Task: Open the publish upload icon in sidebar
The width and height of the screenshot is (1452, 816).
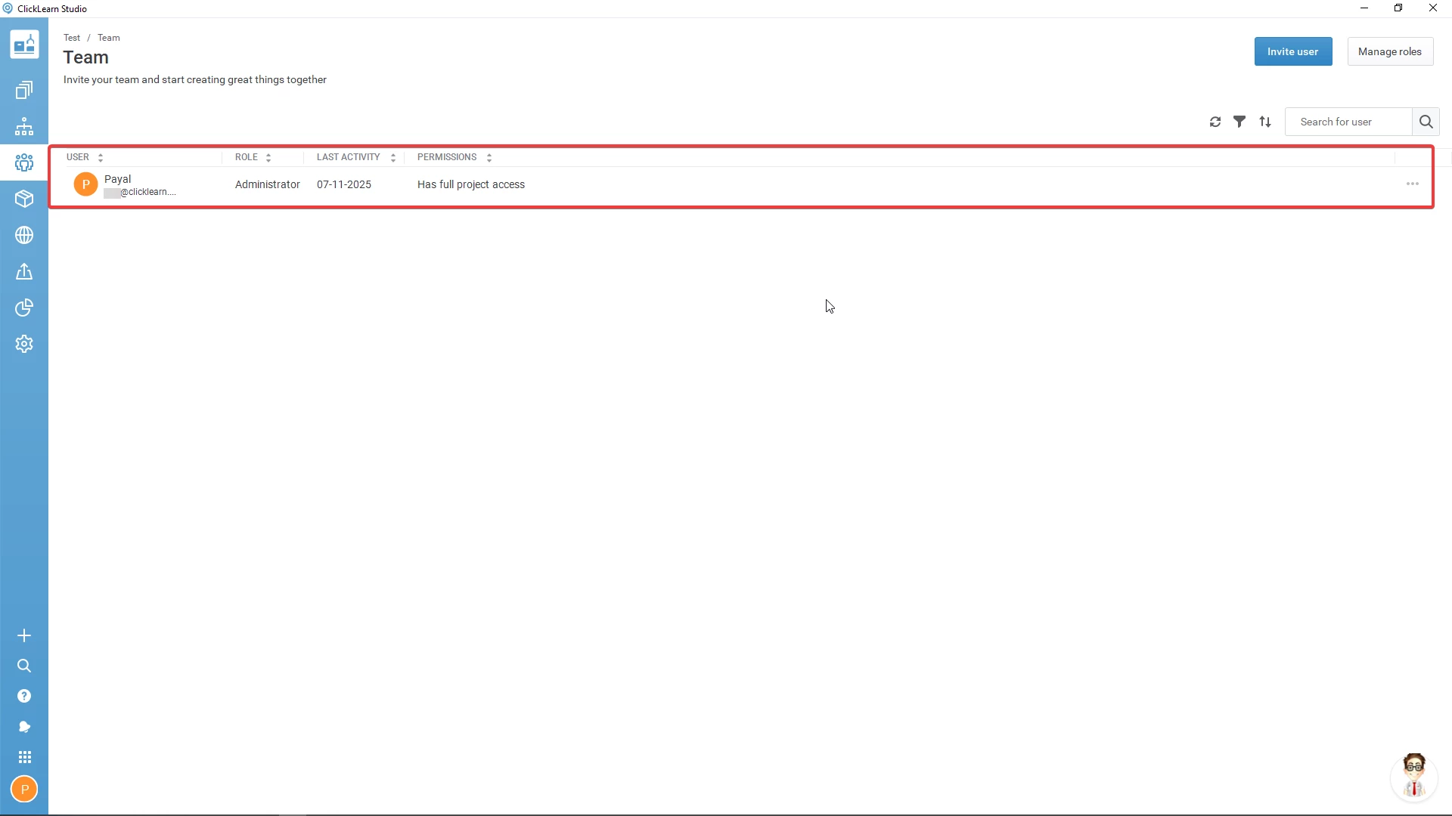Action: coord(24,271)
